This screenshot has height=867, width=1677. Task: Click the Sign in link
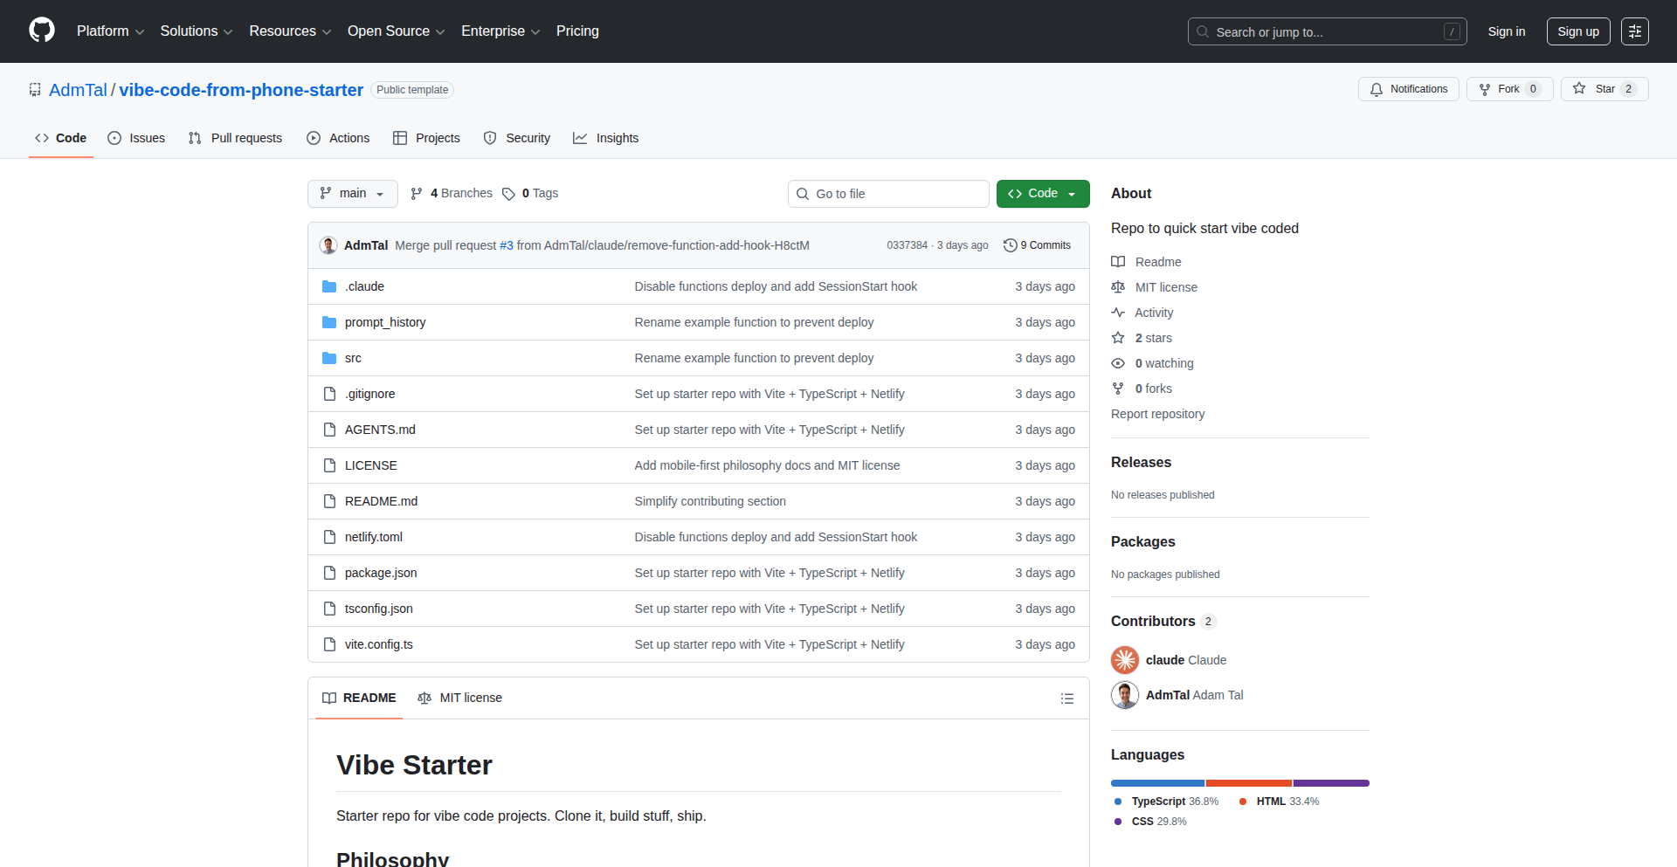tap(1507, 31)
